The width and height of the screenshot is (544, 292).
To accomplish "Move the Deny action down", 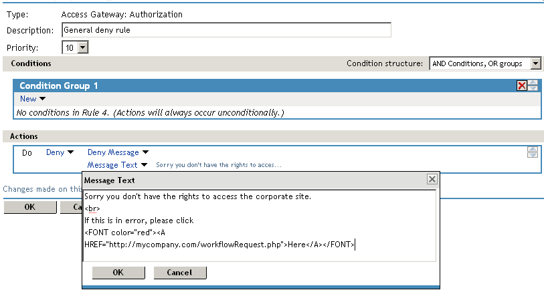I will click(533, 155).
